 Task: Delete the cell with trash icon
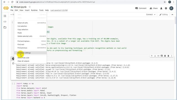pyautogui.click(x=168, y=56)
